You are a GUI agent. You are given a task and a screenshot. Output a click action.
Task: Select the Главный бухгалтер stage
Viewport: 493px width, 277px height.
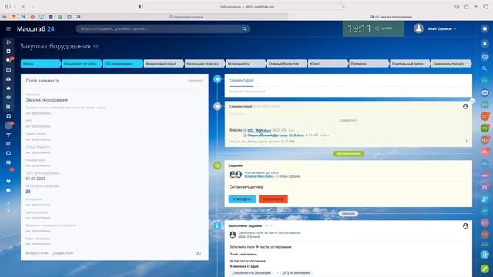(287, 64)
